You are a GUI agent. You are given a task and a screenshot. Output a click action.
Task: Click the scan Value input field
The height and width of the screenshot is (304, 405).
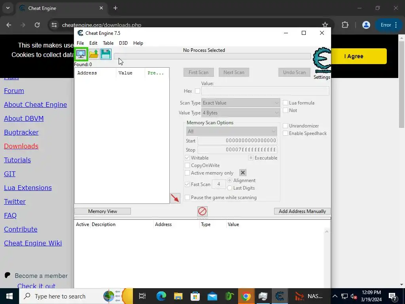(x=265, y=91)
